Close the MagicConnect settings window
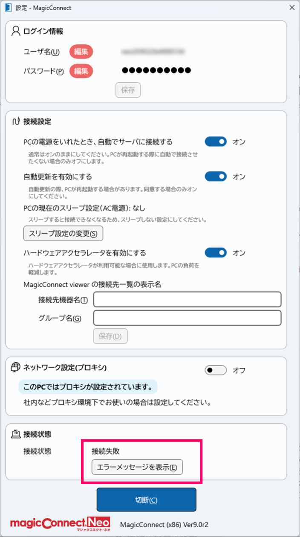 pos(291,7)
